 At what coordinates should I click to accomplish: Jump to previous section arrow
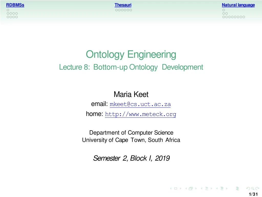click(x=217, y=189)
